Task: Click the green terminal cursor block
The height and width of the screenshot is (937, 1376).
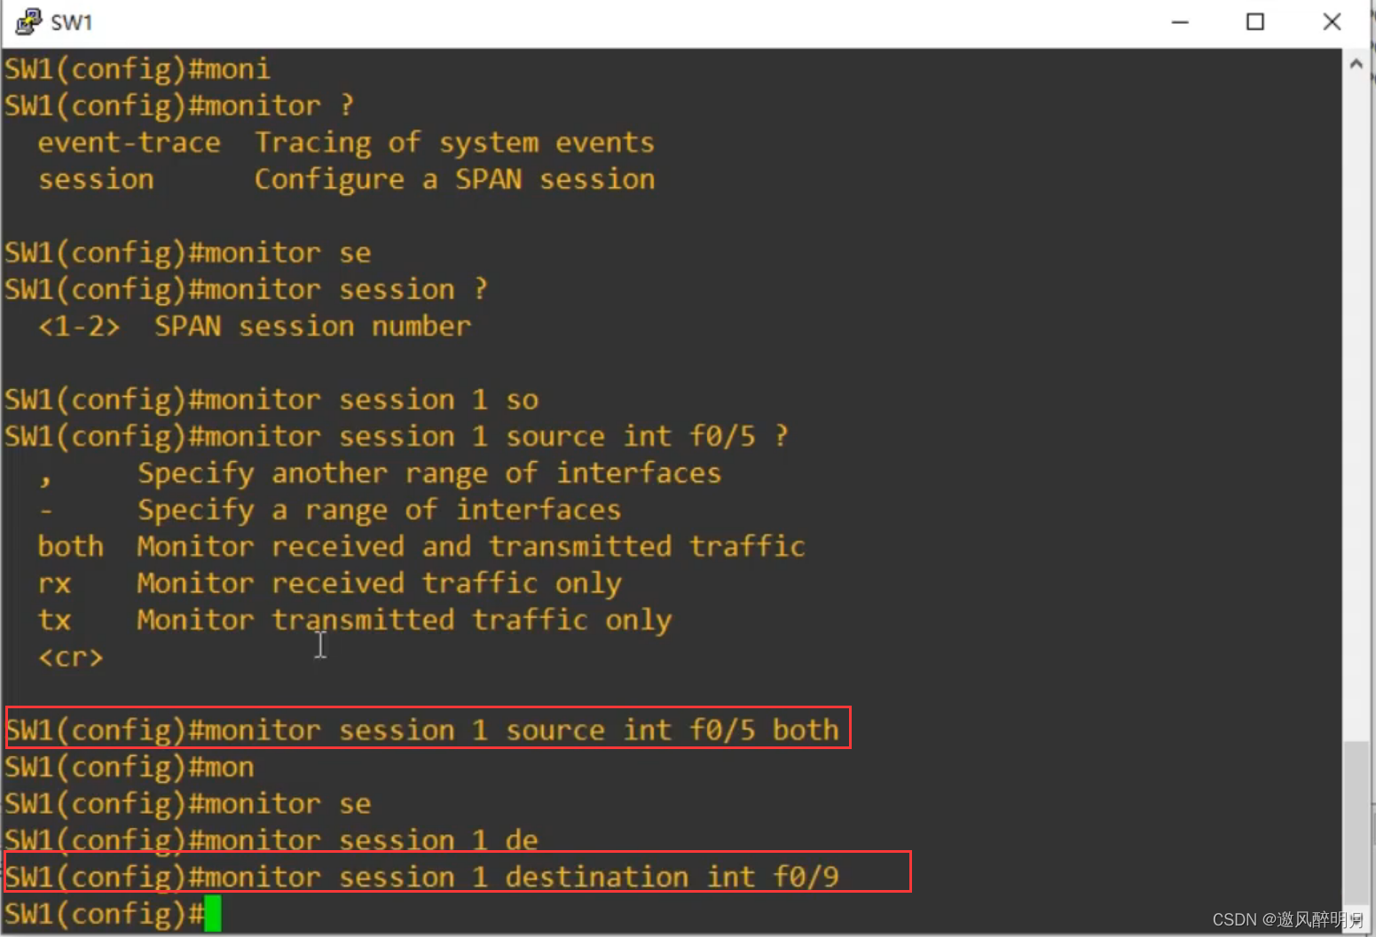Action: click(x=213, y=914)
